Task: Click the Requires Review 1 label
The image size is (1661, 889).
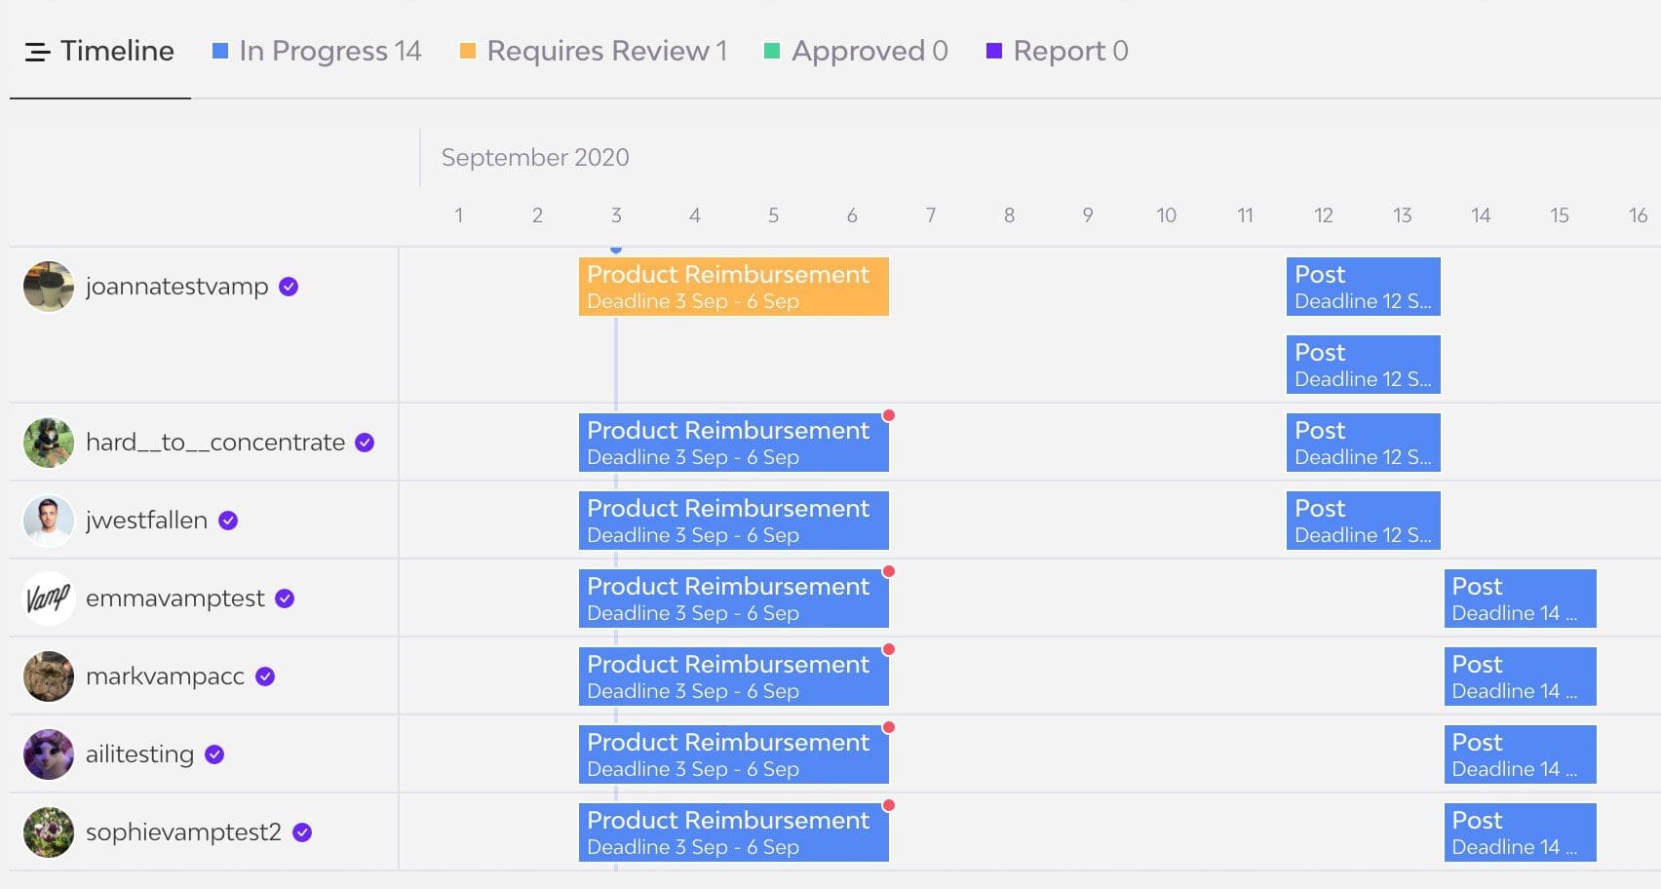Action: point(606,51)
